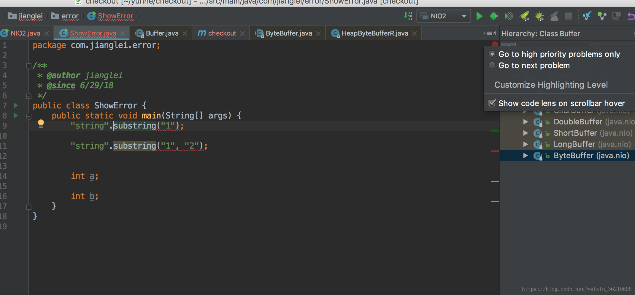Click the green stripe mark on scrollbar

click(495, 131)
